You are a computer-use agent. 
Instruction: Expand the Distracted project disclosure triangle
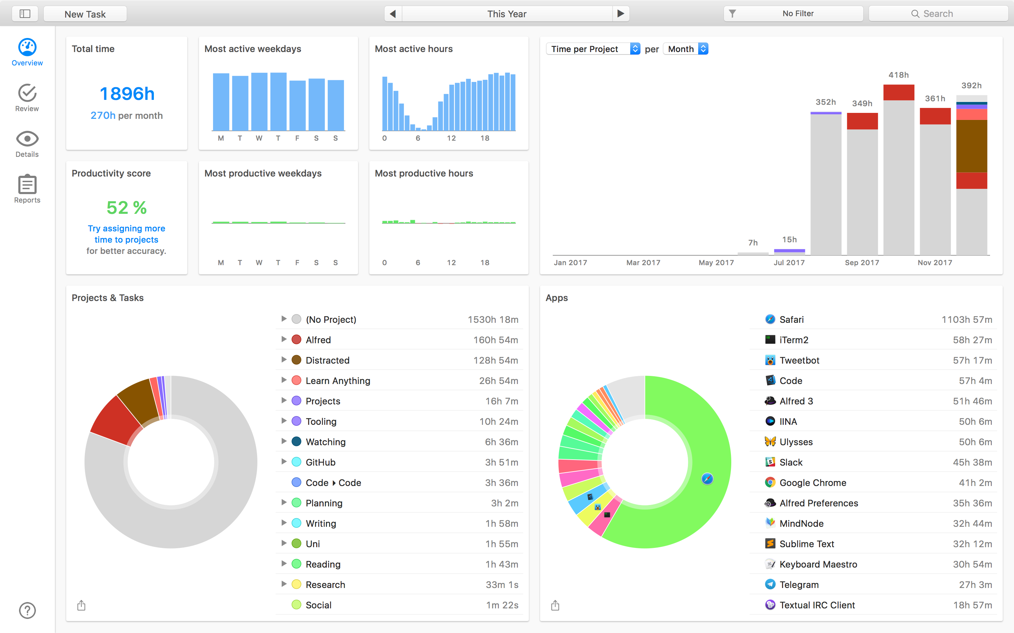[x=284, y=360]
